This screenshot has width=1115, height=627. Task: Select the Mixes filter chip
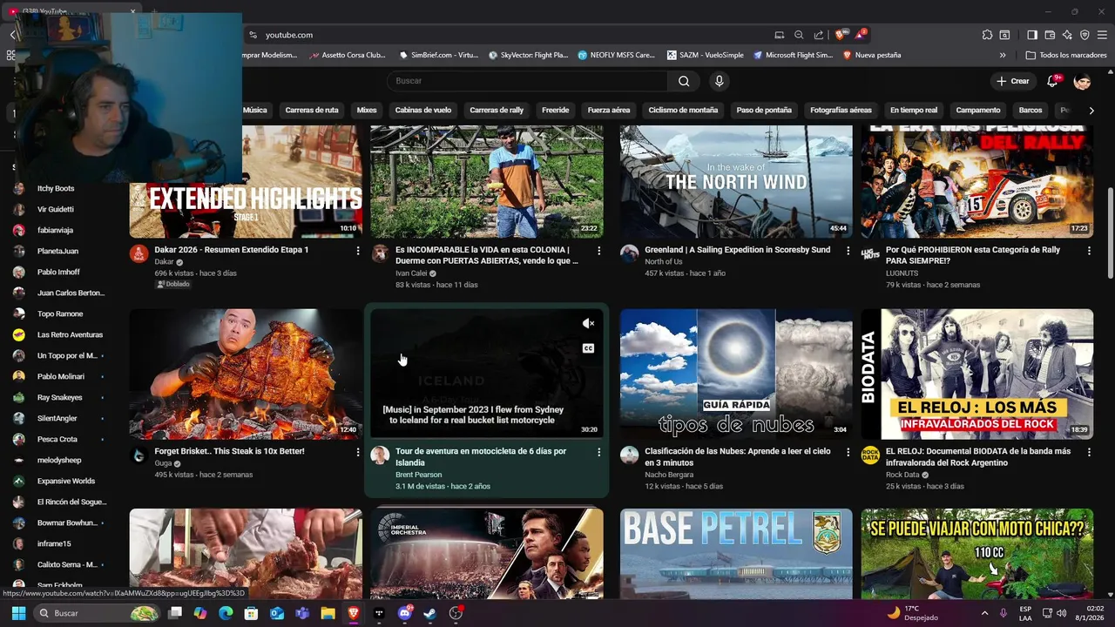pos(367,111)
